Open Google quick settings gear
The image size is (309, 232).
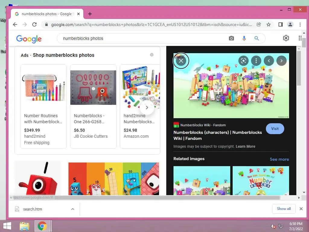click(286, 38)
